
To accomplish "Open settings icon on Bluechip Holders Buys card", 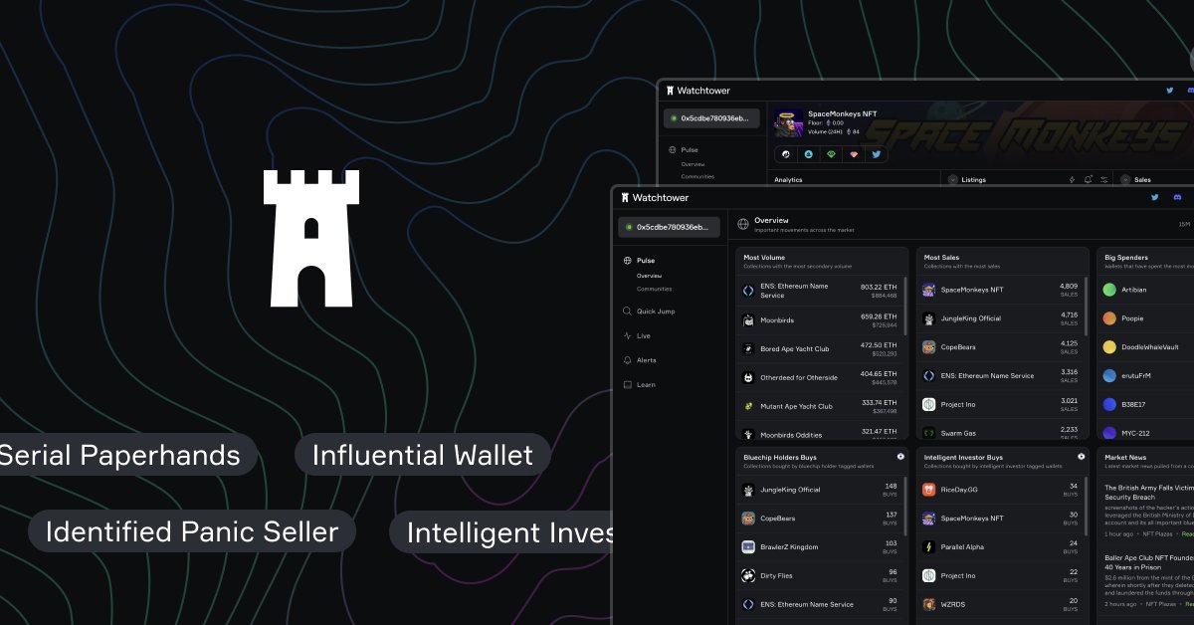I will pyautogui.click(x=900, y=456).
